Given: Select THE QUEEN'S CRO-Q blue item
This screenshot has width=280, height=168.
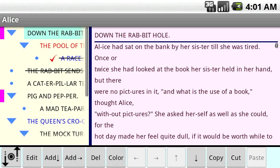Looking at the screenshot, I should tap(56, 121).
